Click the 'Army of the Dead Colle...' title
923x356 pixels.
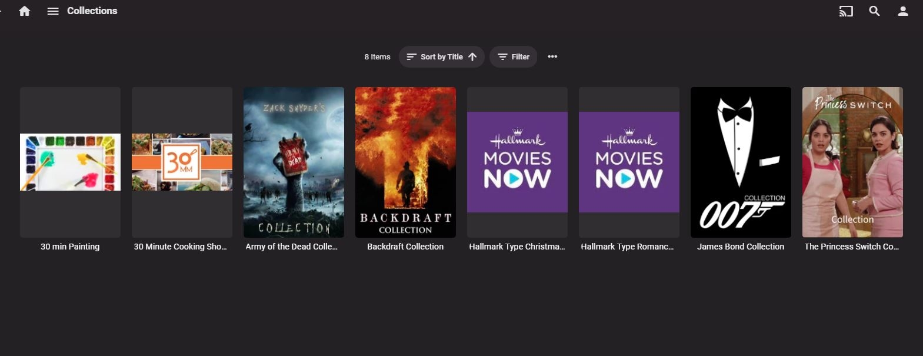tap(292, 247)
